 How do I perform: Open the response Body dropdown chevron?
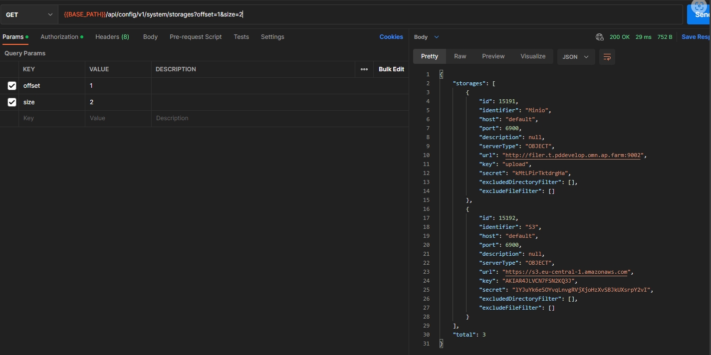point(437,37)
